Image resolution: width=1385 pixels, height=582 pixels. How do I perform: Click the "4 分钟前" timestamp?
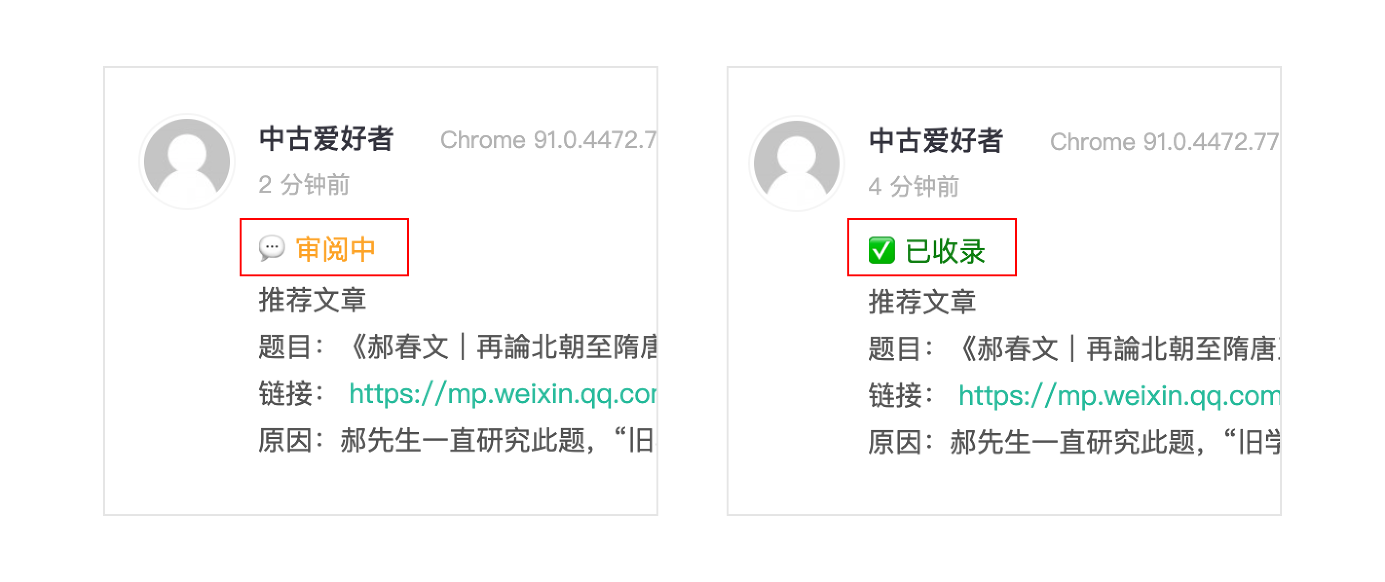(914, 186)
